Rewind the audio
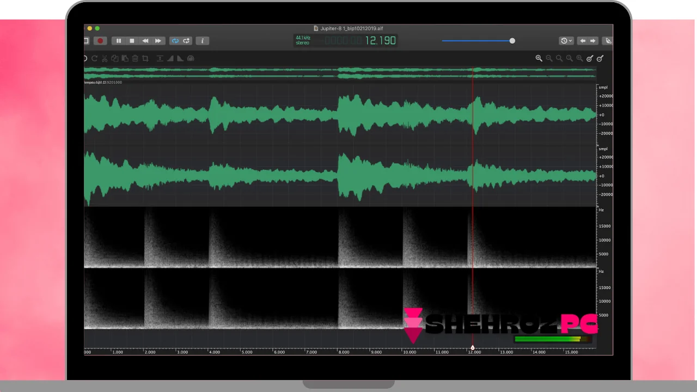The width and height of the screenshot is (697, 392). pos(145,41)
